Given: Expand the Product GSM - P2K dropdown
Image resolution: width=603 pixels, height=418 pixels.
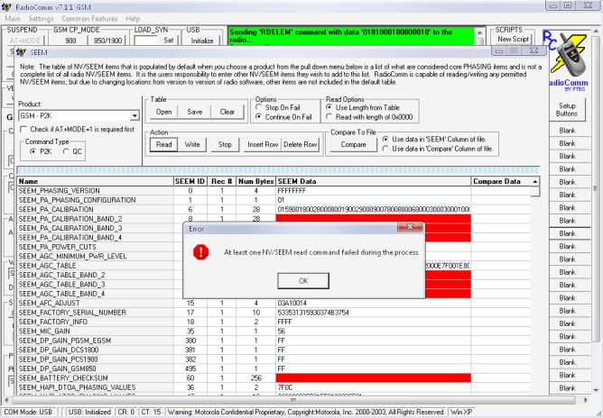Looking at the screenshot, I should coord(135,115).
